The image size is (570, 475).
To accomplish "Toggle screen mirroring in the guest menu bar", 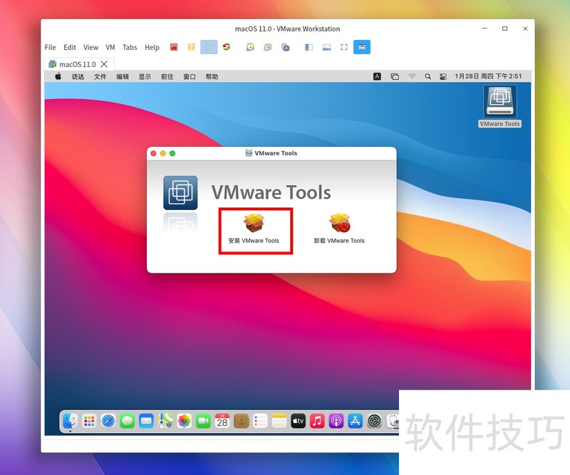I will click(x=395, y=75).
